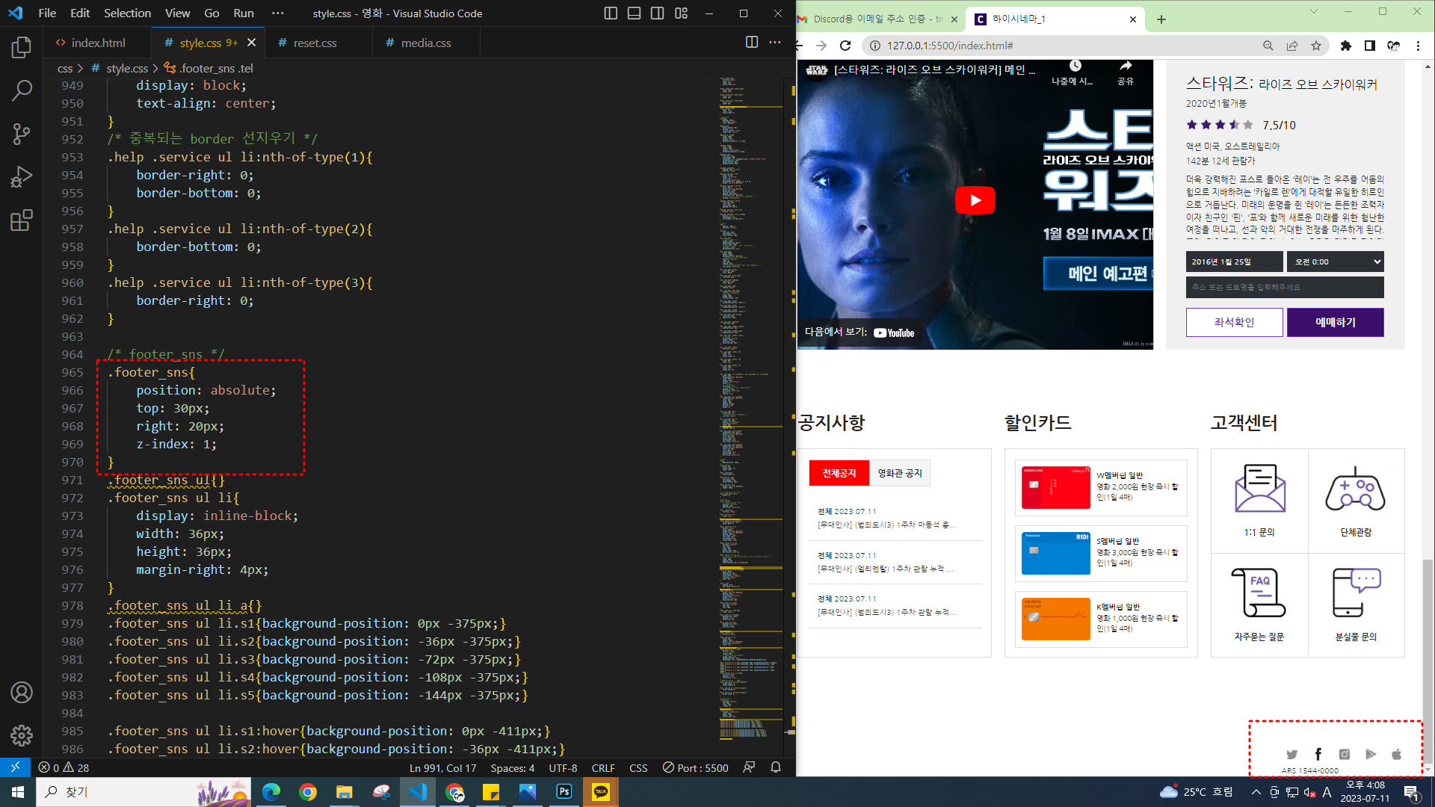The height and width of the screenshot is (807, 1435).
Task: Click the notifications bell in status bar
Action: 776,767
